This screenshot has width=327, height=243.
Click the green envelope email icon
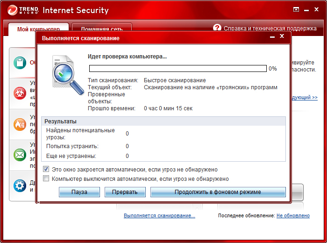pyautogui.click(x=20, y=155)
